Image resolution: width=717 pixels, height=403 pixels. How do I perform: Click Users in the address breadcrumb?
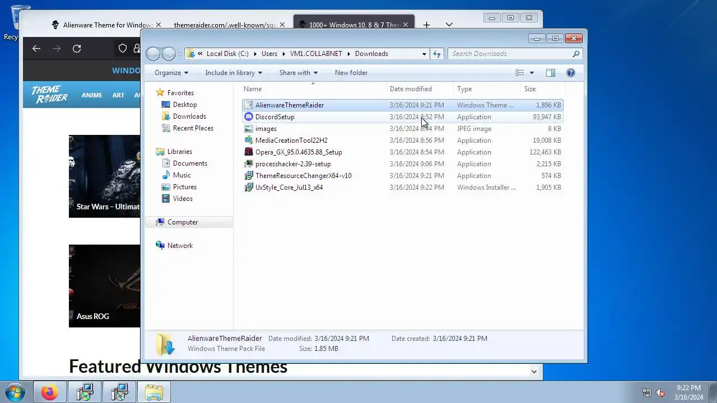coord(269,54)
